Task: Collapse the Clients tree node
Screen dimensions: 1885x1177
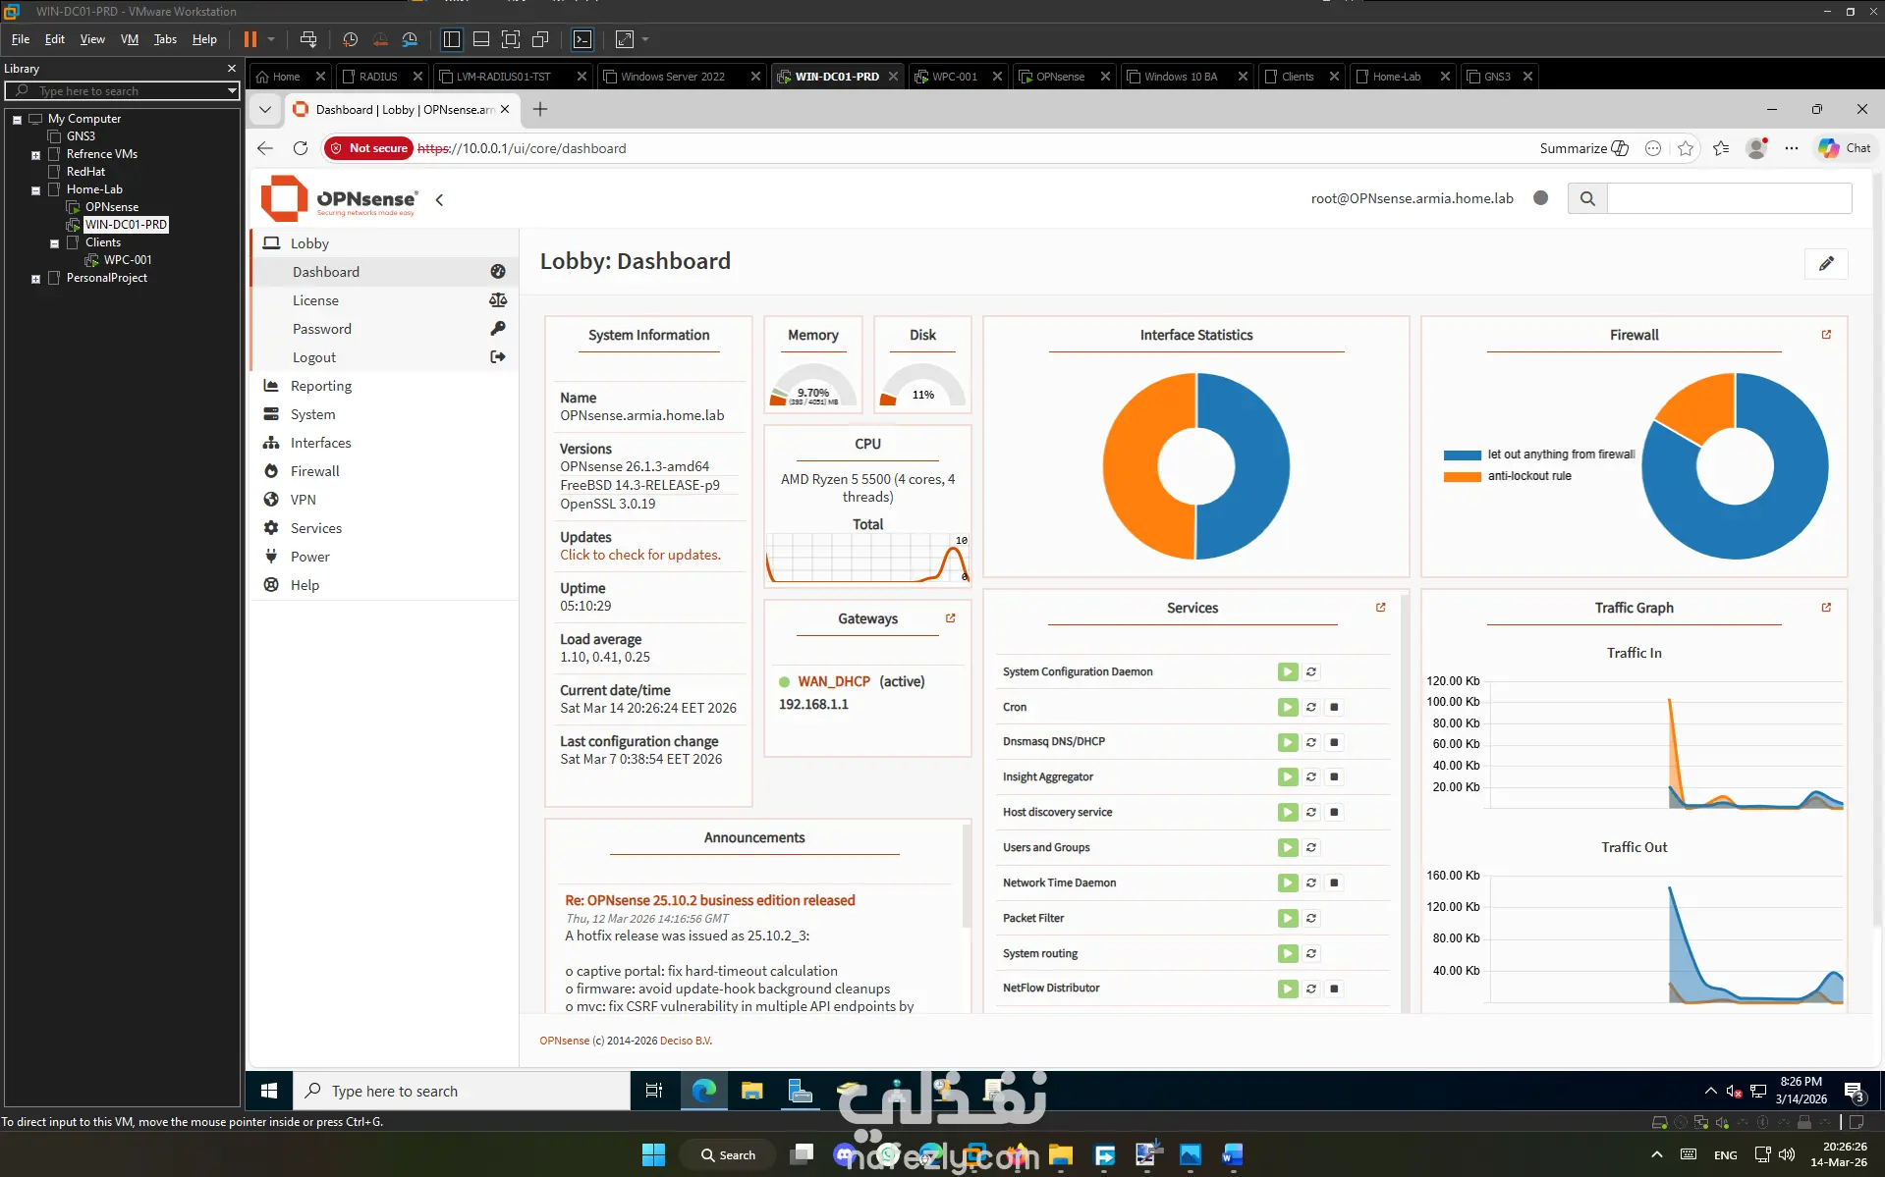Action: pos(54,243)
